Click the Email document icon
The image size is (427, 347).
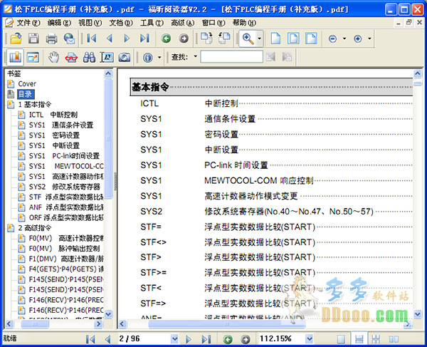[x=69, y=38]
